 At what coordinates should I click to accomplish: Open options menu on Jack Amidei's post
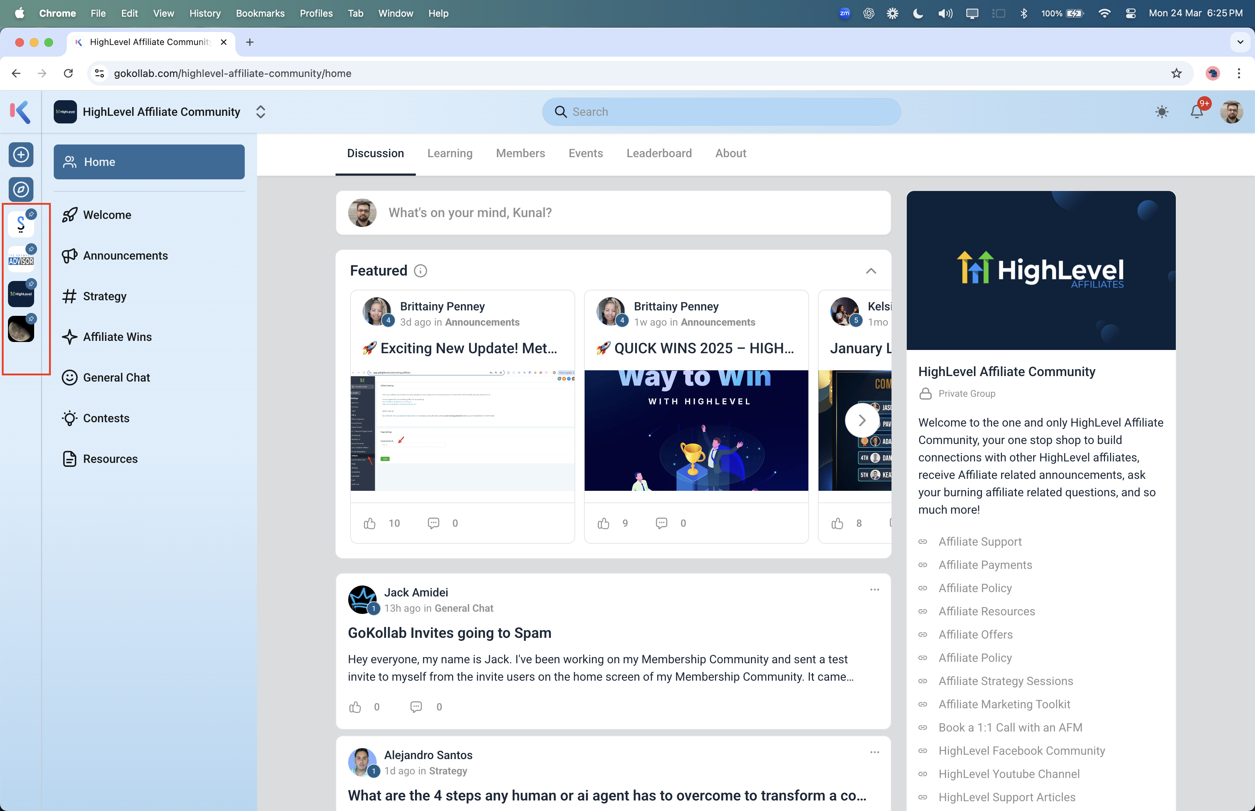coord(875,589)
